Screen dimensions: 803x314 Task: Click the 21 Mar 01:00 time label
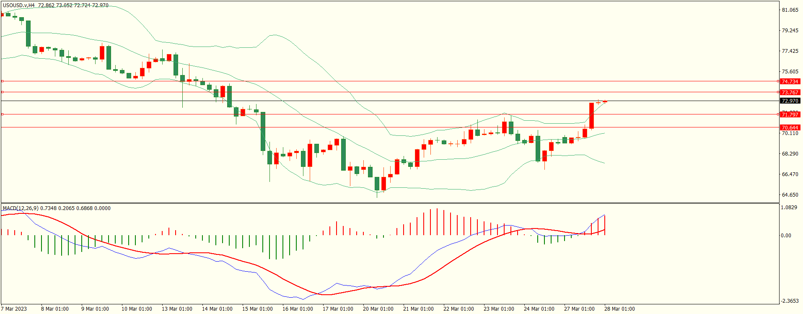tap(418, 309)
